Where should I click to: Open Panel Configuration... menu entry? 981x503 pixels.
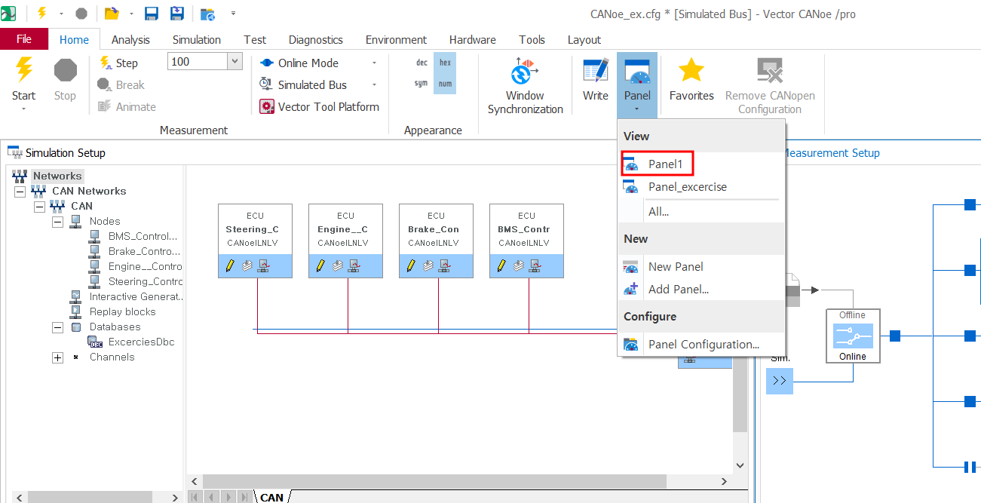click(701, 345)
